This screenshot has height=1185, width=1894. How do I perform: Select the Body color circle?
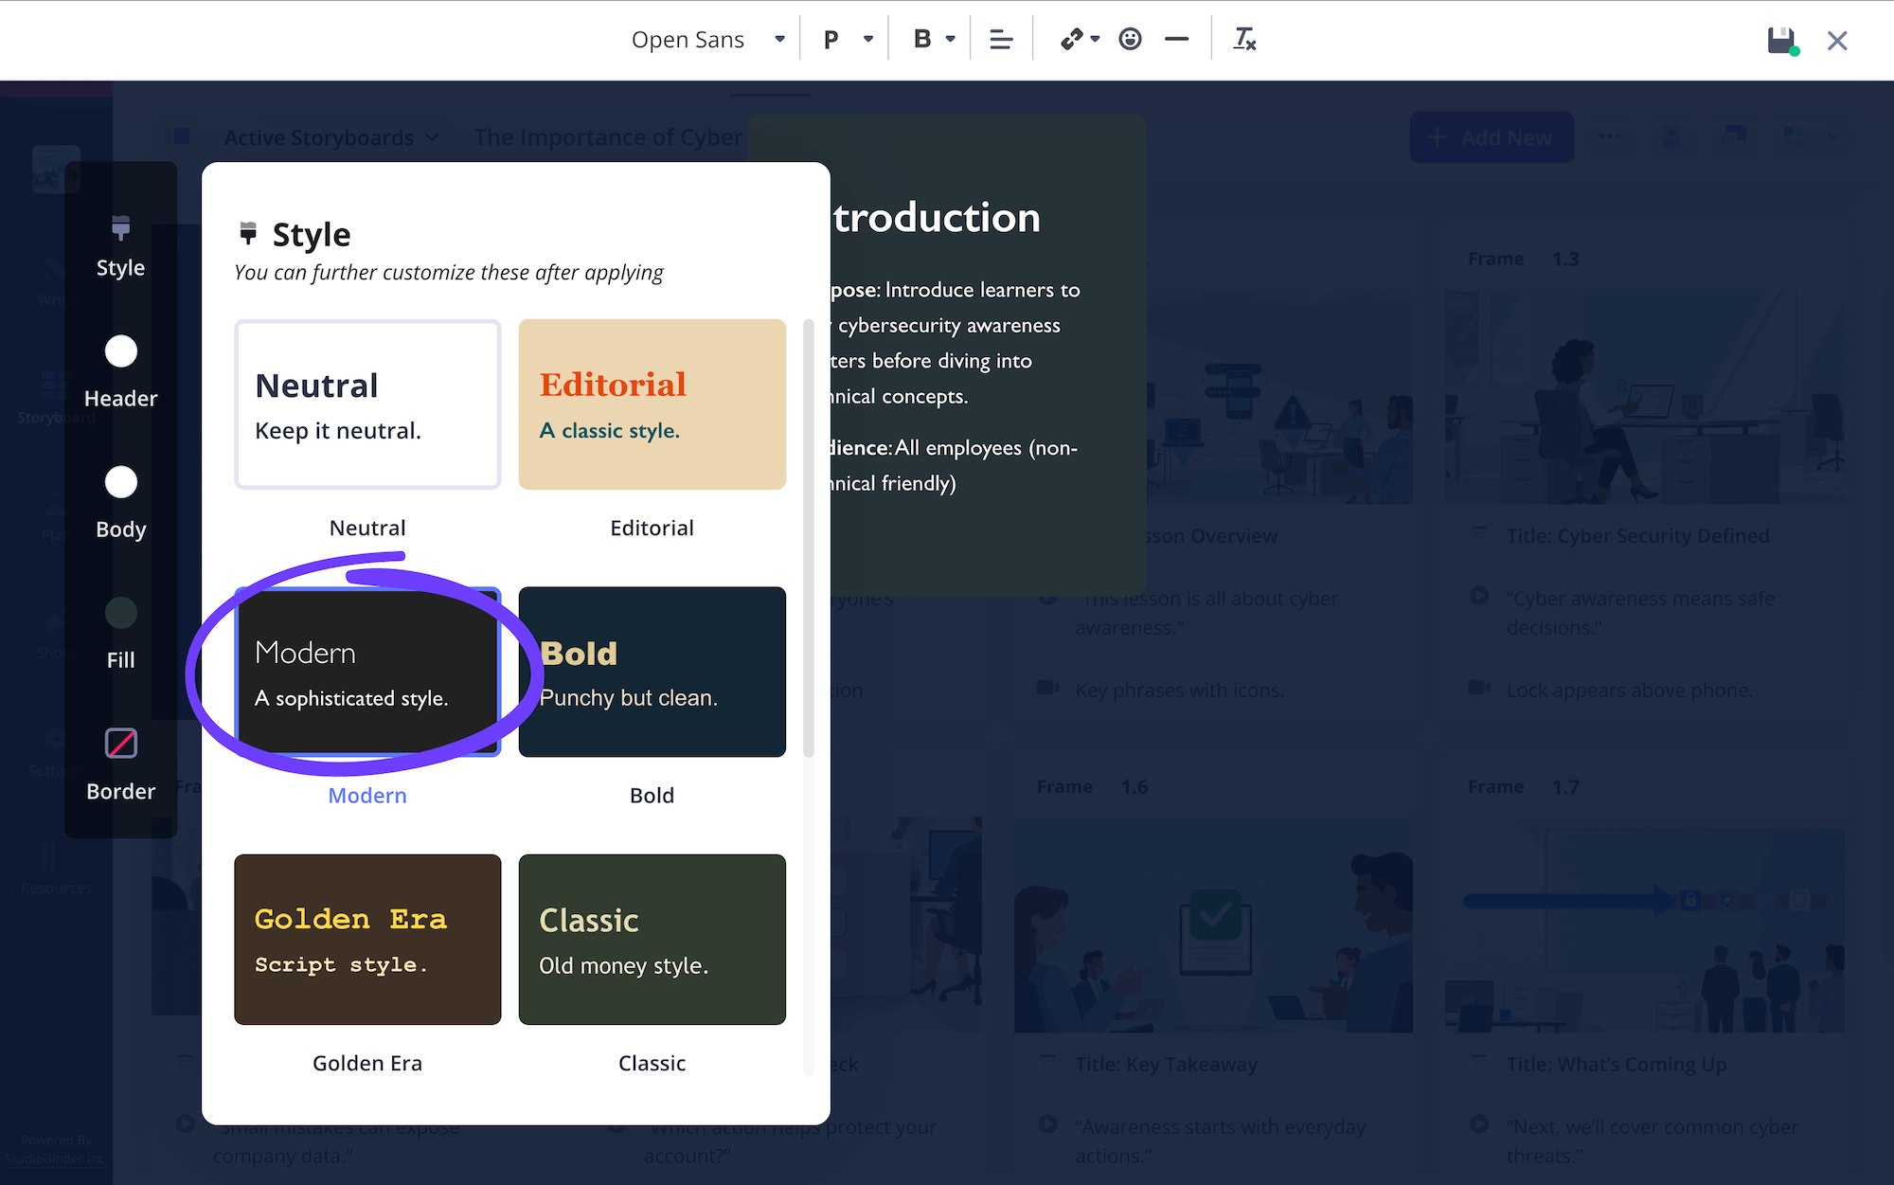pyautogui.click(x=120, y=482)
